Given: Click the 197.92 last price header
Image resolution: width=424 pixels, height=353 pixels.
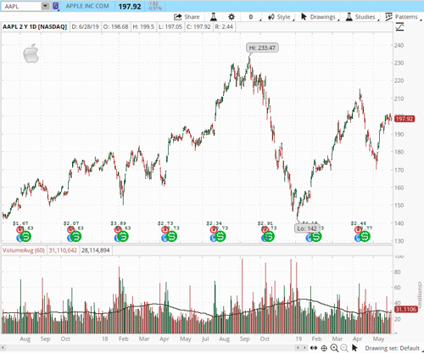Looking at the screenshot, I should pyautogui.click(x=130, y=6).
